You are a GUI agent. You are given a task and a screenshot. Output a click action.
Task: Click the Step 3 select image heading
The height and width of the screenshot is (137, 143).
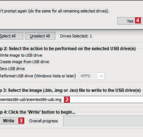(x=70, y=90)
